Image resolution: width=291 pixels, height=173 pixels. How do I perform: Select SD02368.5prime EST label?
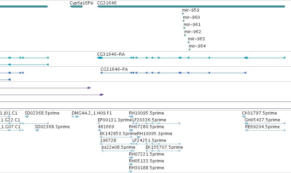click(x=42, y=113)
